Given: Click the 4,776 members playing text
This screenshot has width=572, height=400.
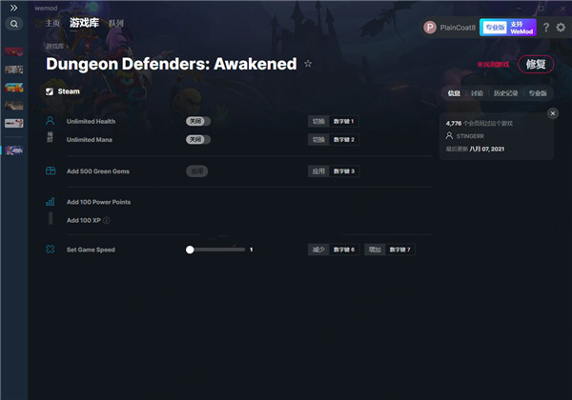Looking at the screenshot, I should pyautogui.click(x=479, y=124).
